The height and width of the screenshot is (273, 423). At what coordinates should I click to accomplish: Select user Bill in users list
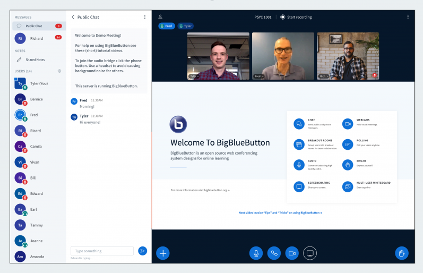point(38,178)
